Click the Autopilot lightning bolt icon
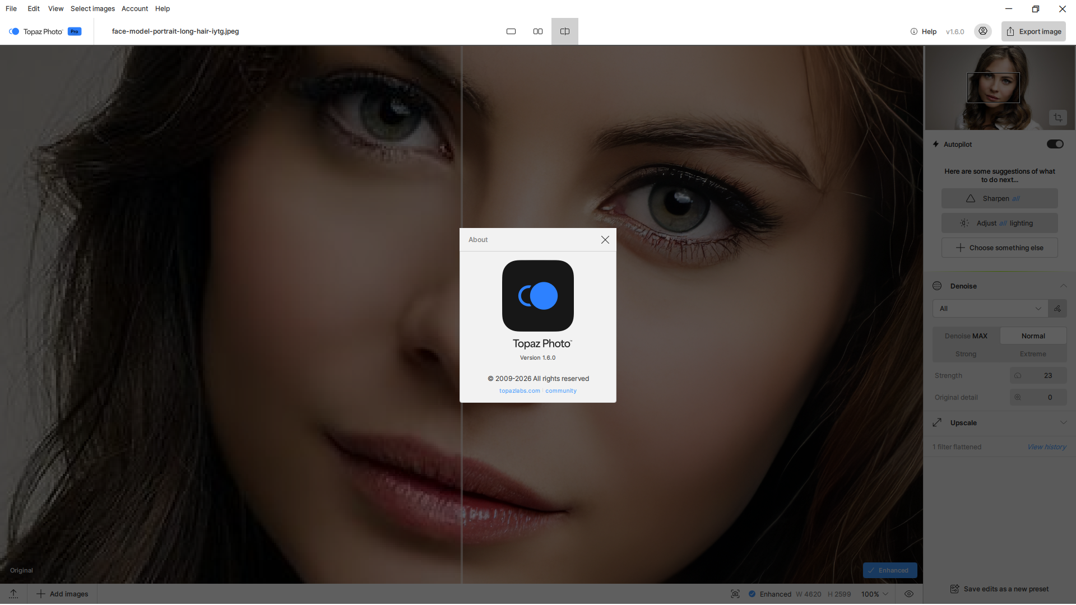Screen dimensions: 1076x605 [936, 144]
